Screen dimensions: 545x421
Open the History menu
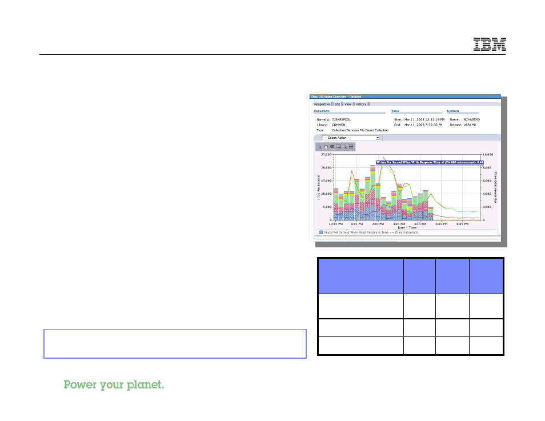[363, 105]
